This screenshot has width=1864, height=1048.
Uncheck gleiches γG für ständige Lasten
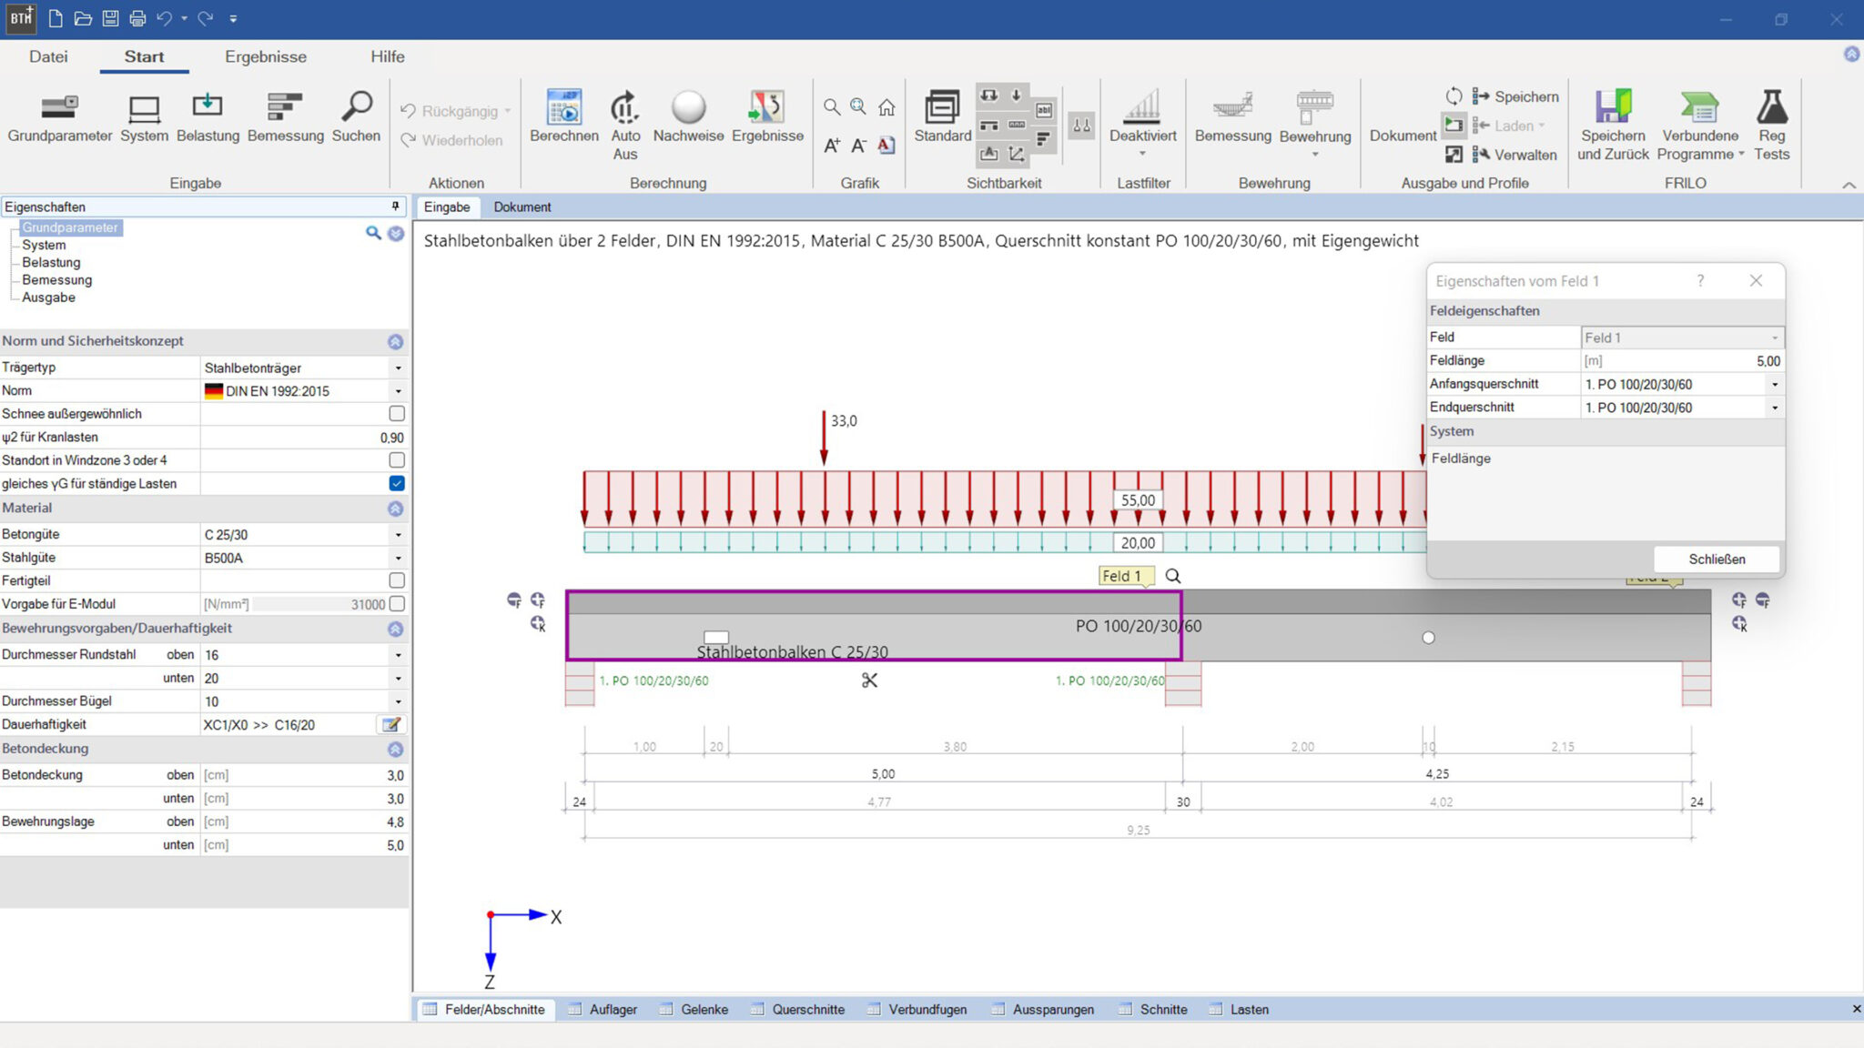pyautogui.click(x=397, y=484)
